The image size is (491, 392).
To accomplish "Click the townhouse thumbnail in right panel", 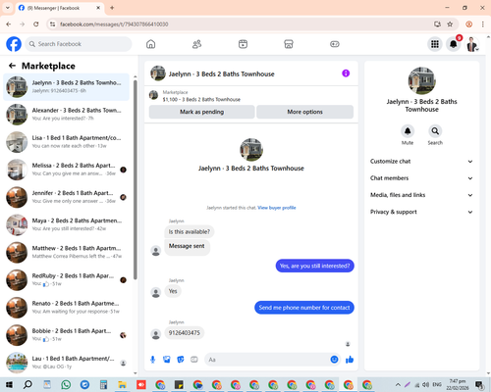I will point(421,80).
